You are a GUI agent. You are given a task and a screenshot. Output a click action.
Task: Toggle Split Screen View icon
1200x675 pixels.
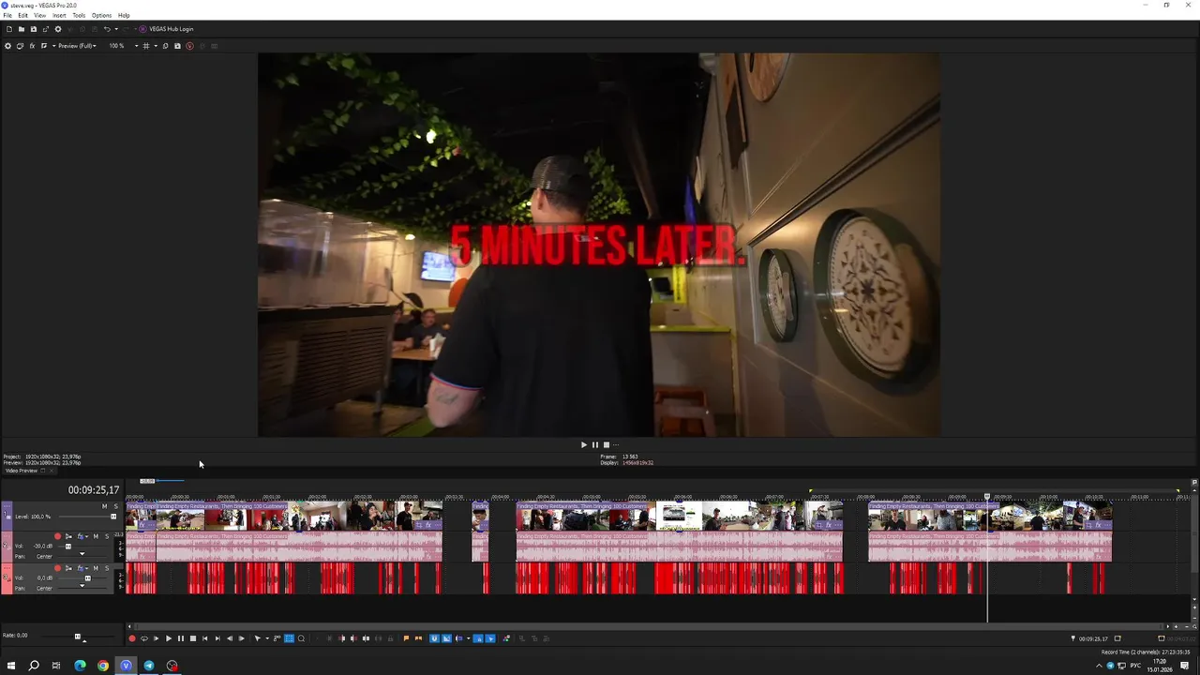(x=43, y=46)
